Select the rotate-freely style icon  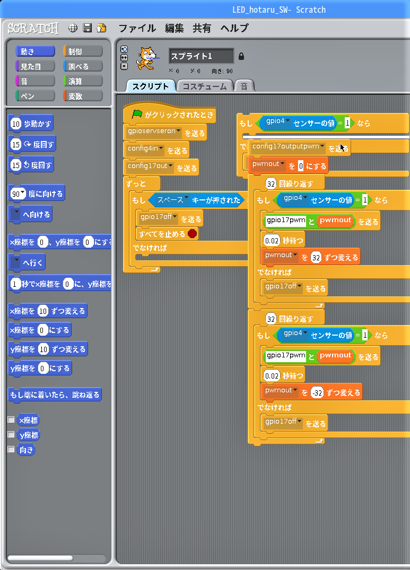click(x=124, y=50)
